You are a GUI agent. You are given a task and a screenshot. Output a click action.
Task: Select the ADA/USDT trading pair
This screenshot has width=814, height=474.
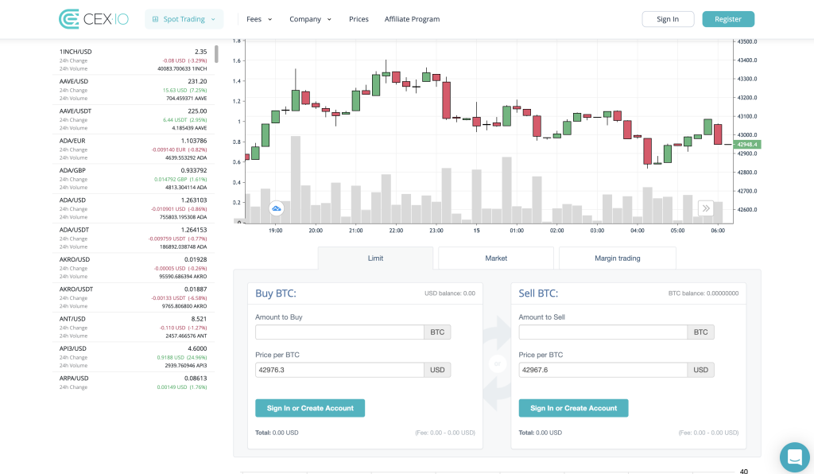tap(133, 237)
